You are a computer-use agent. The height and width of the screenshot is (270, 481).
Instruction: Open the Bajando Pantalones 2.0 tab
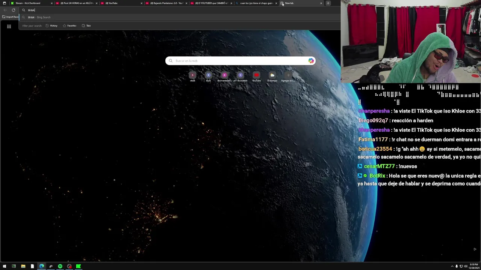coord(166,3)
